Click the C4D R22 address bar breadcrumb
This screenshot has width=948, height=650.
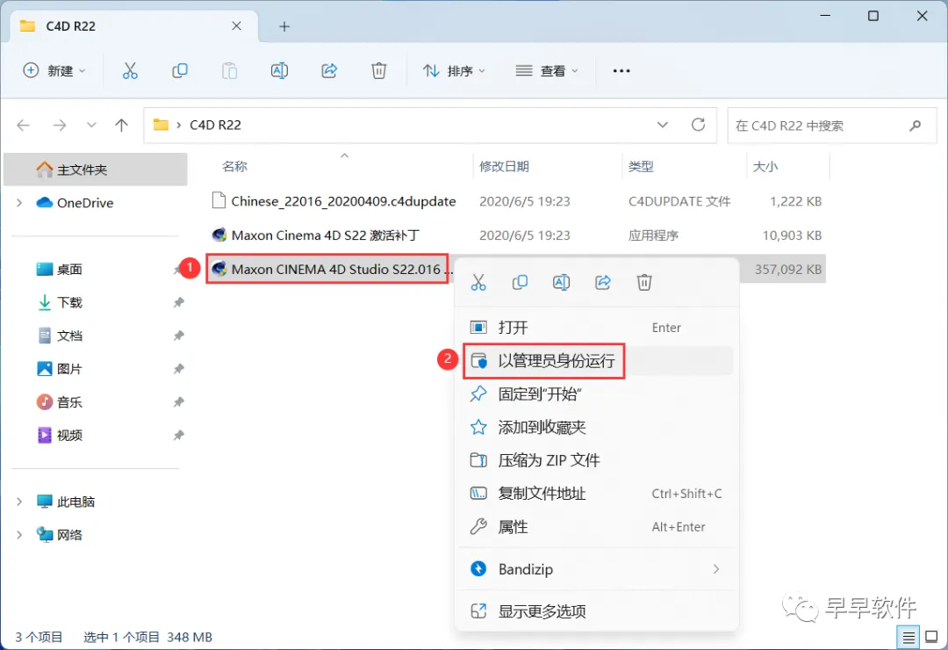(x=215, y=126)
